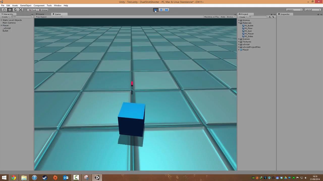Expand the Textures folder
The height and width of the screenshot is (181, 323).
pos(239,42)
